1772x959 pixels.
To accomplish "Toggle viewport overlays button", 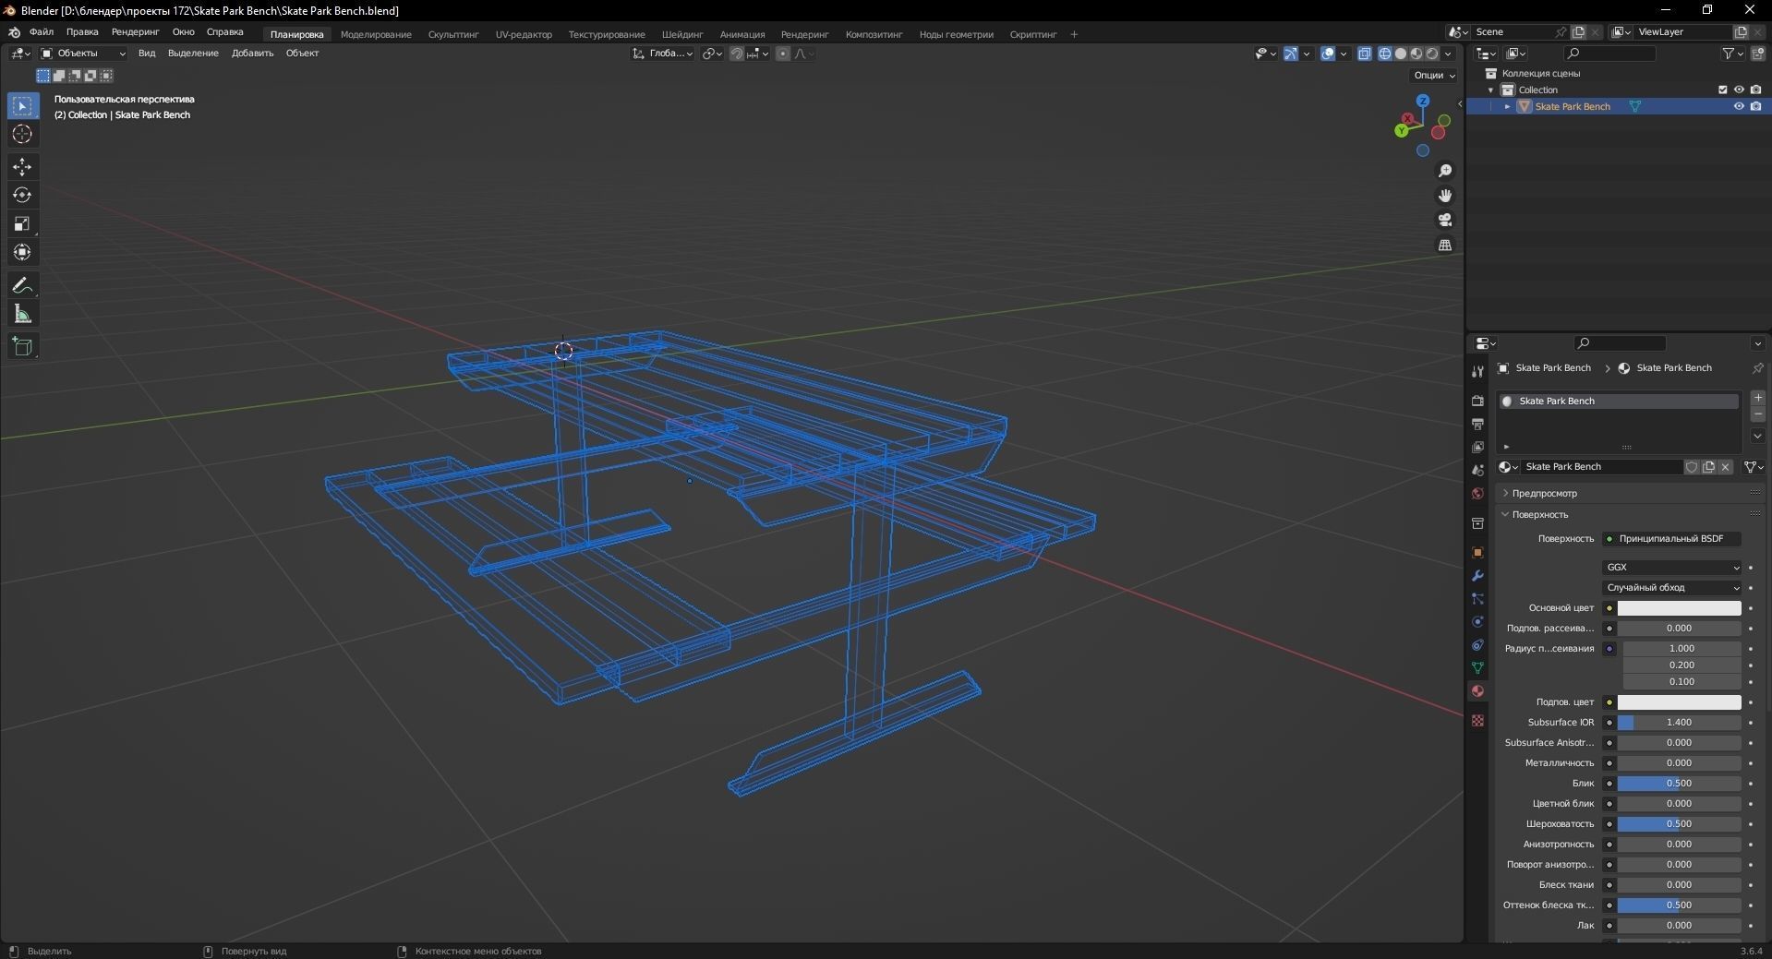I will [x=1328, y=54].
